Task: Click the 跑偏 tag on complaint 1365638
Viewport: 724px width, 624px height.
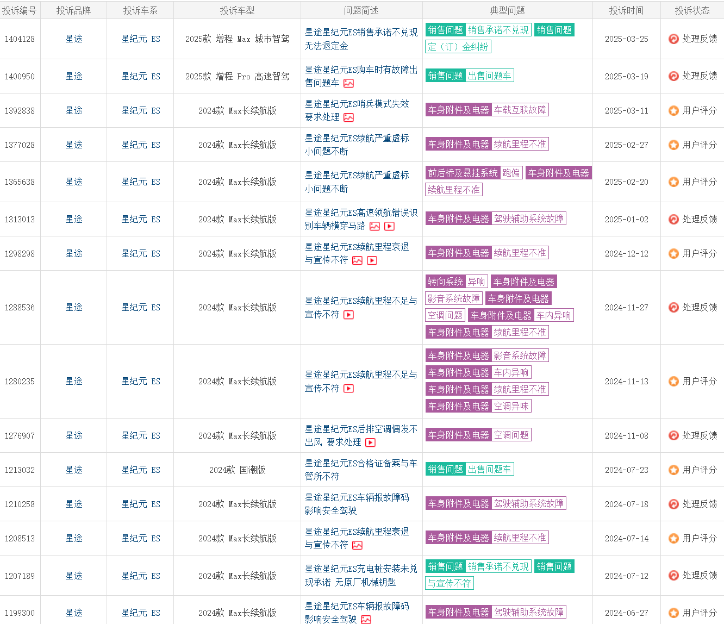Action: tap(510, 172)
